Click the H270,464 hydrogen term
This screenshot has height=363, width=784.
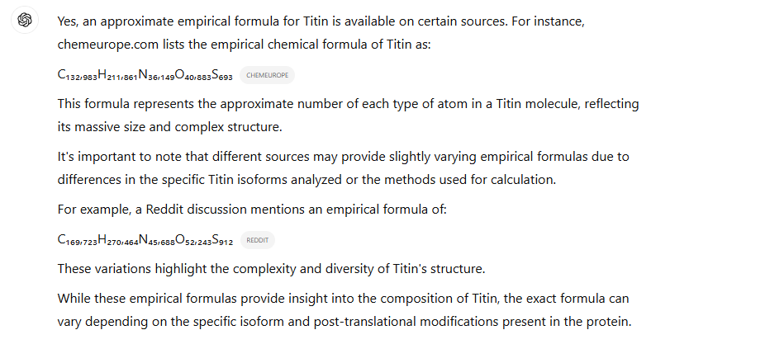point(117,241)
